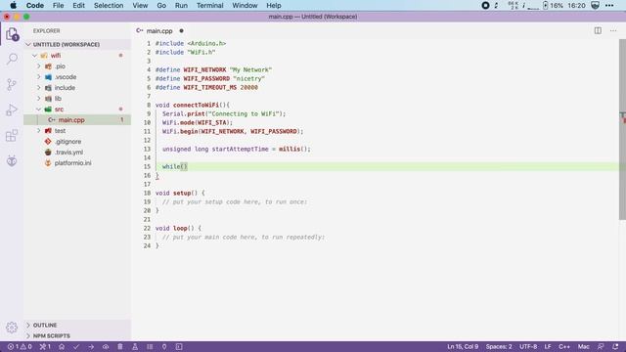Open main.cpp in the explorer tree
Image resolution: width=626 pixels, height=352 pixels.
77,120
